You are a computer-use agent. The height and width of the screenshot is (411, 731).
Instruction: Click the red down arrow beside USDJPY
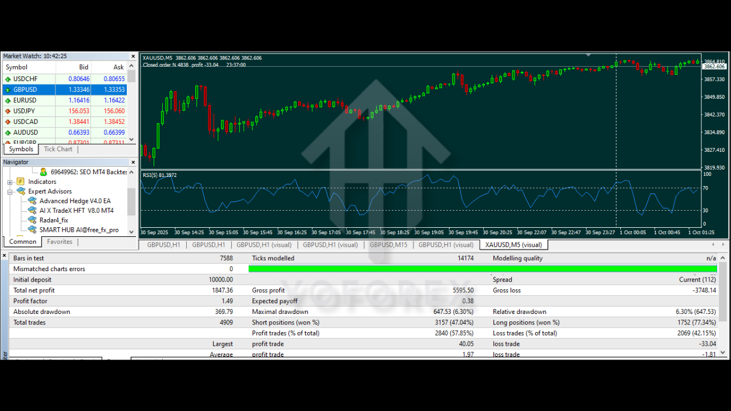[x=7, y=111]
